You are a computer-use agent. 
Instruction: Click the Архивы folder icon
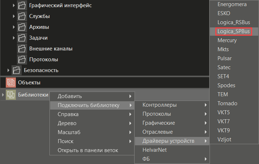coord(22,27)
